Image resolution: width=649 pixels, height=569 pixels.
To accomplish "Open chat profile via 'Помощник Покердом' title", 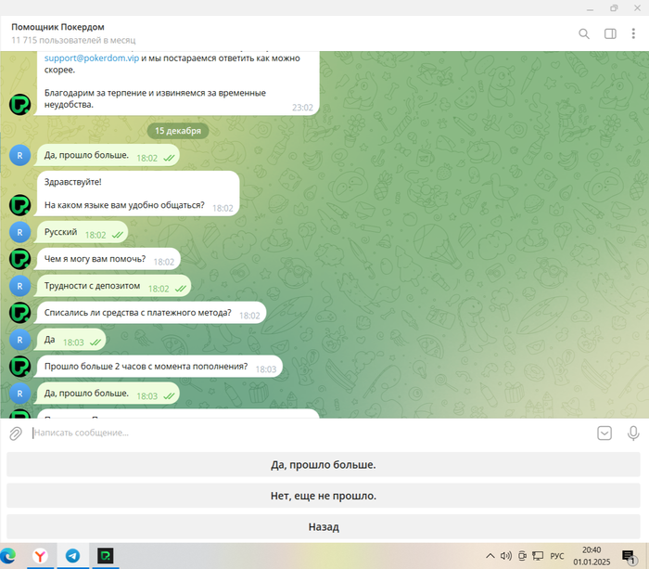I will coord(57,27).
